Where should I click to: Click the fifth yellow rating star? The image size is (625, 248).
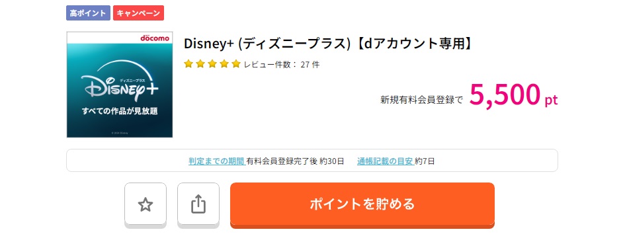click(x=236, y=63)
